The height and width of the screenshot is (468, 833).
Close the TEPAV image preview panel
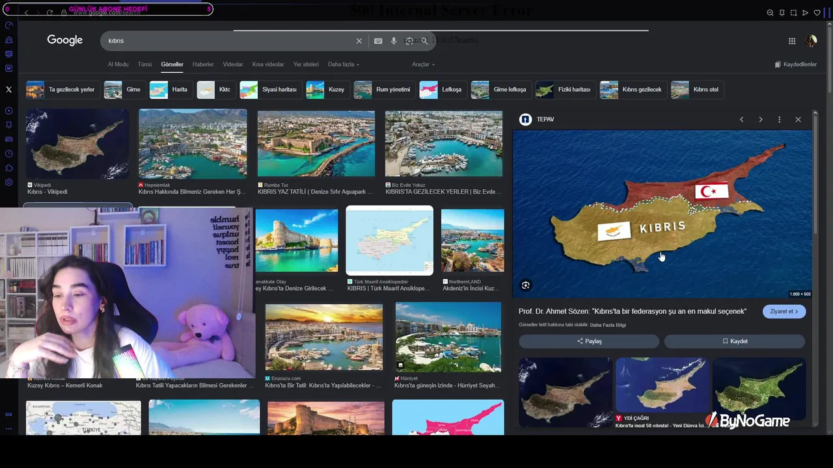(798, 120)
